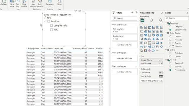Collapse the Orders table in Fields
The height and width of the screenshot is (106, 189).
pyautogui.click(x=166, y=50)
